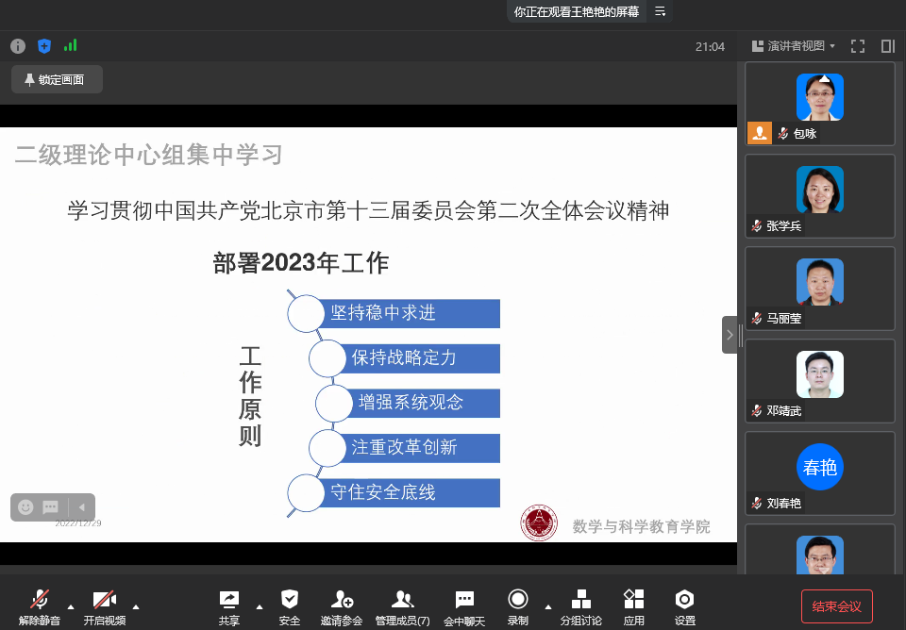
Task: Click vertical 工作原则 label on slide
Action: (250, 397)
